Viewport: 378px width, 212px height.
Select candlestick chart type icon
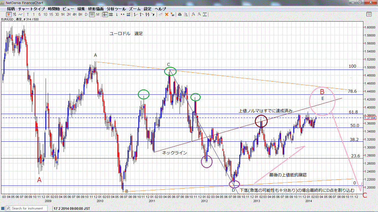point(9,14)
